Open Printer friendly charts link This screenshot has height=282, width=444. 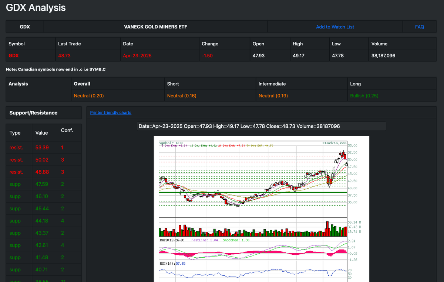point(111,113)
